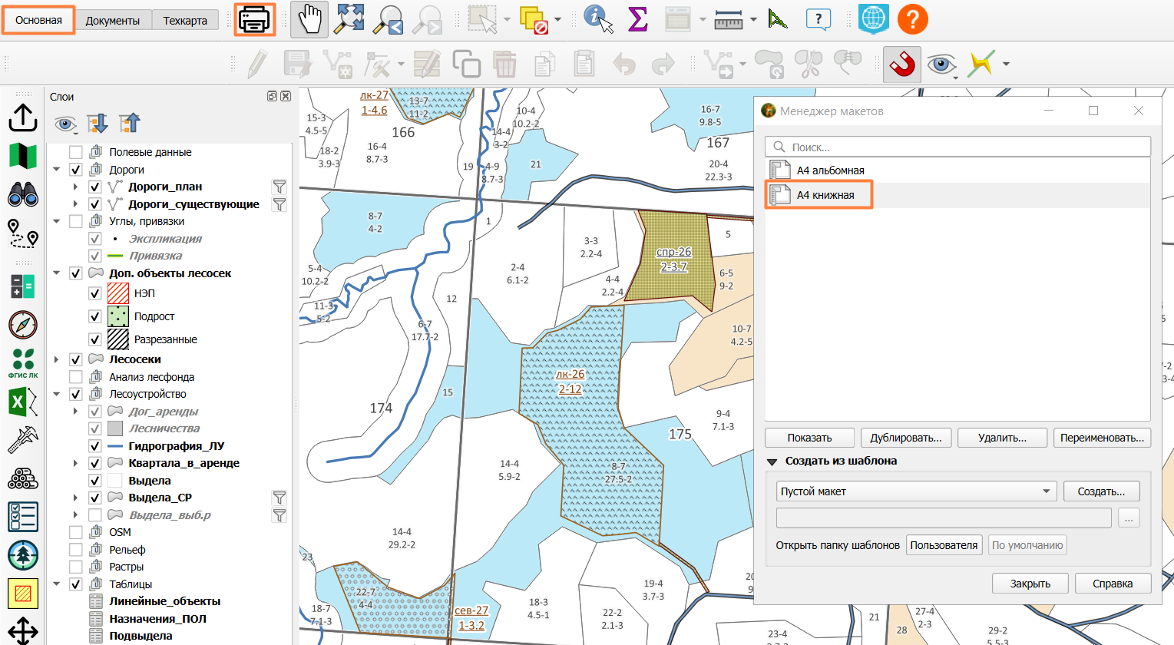Screen dimensions: 1174x645
Task: Open layer visibility eye menu in Слои panel
Action: (x=66, y=124)
